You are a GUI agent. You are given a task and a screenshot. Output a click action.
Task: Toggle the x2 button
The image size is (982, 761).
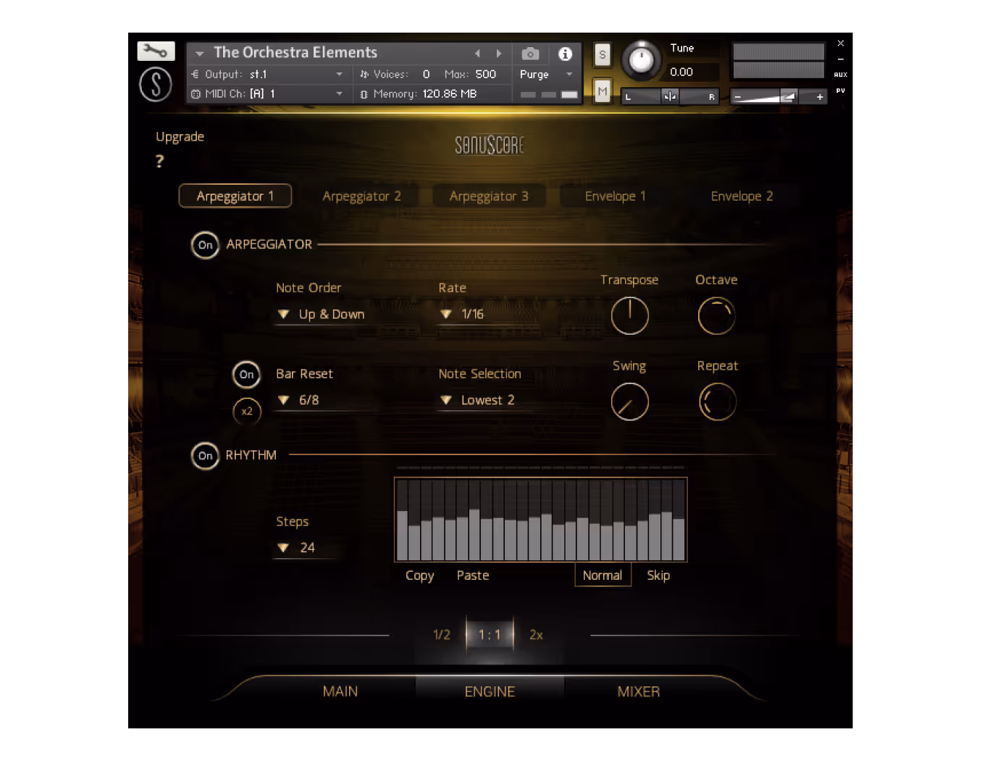click(246, 411)
